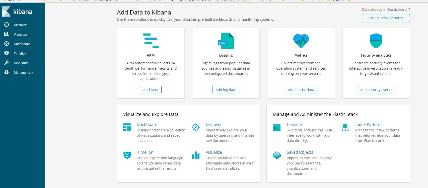Click the Timelion mask icon in Explore section

(127, 155)
